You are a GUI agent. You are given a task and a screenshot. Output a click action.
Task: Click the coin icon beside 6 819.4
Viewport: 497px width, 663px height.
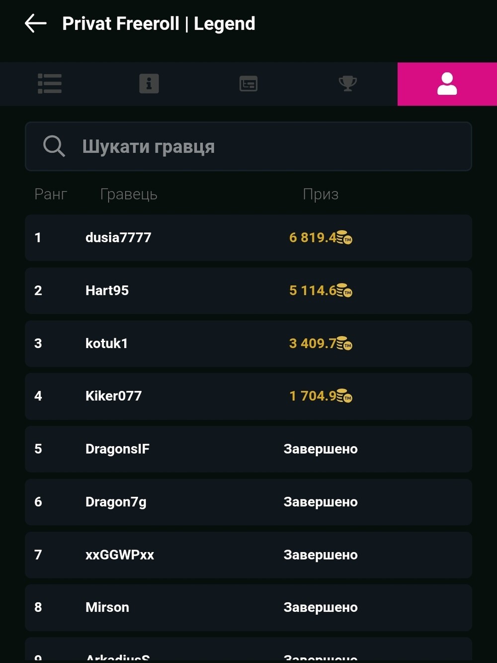click(x=344, y=238)
